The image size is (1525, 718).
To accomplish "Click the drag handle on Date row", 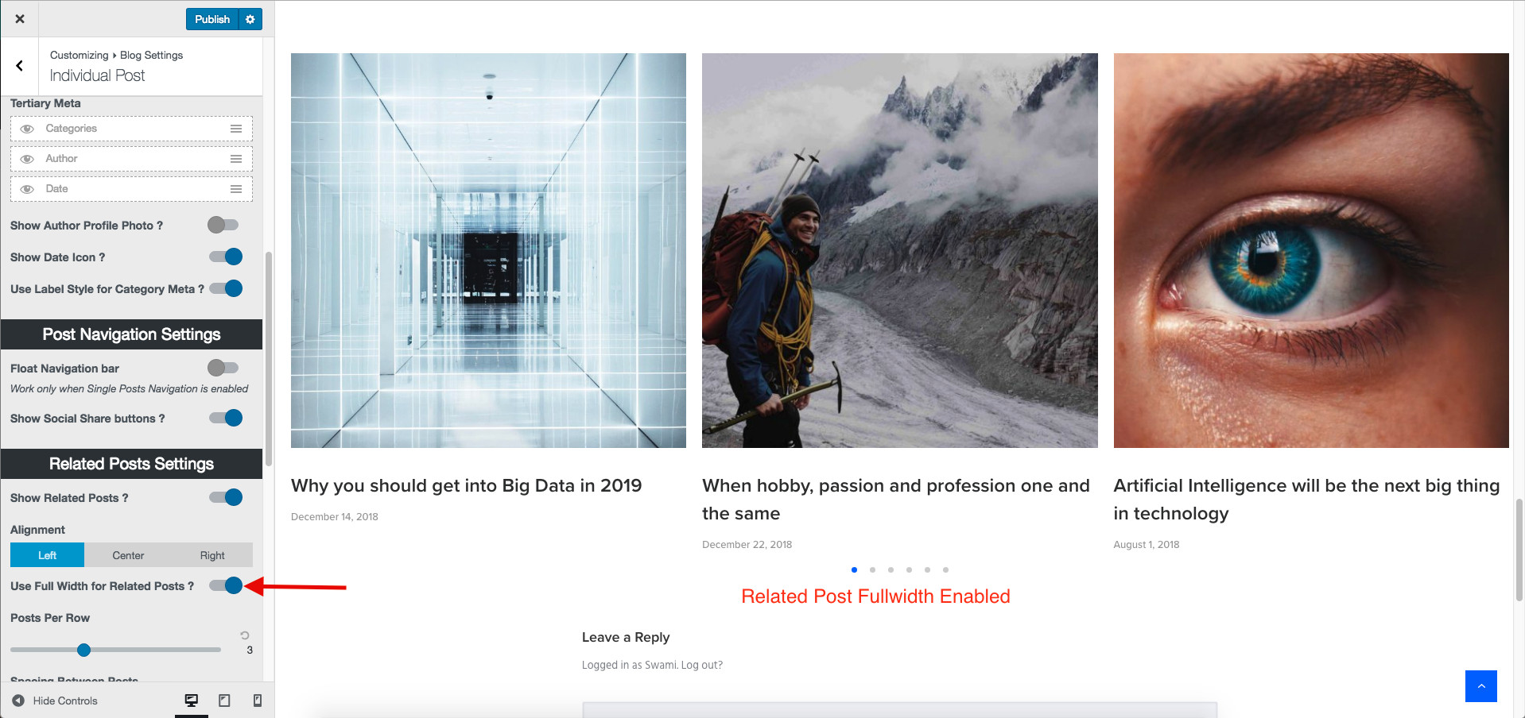I will 236,189.
